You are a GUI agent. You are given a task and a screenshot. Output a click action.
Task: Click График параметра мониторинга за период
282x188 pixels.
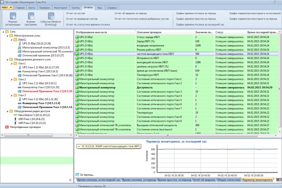(253, 19)
